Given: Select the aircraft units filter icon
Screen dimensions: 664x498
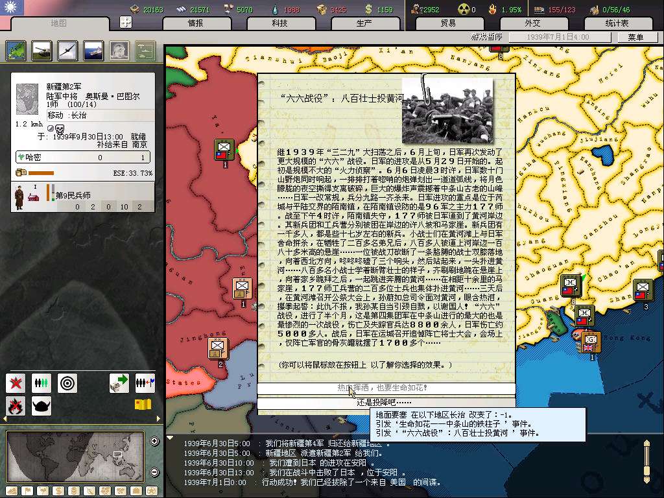Looking at the screenshot, I should (67, 50).
